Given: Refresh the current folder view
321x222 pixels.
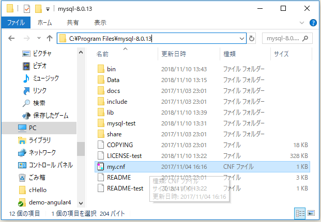Looking at the screenshot, I should tap(252, 38).
